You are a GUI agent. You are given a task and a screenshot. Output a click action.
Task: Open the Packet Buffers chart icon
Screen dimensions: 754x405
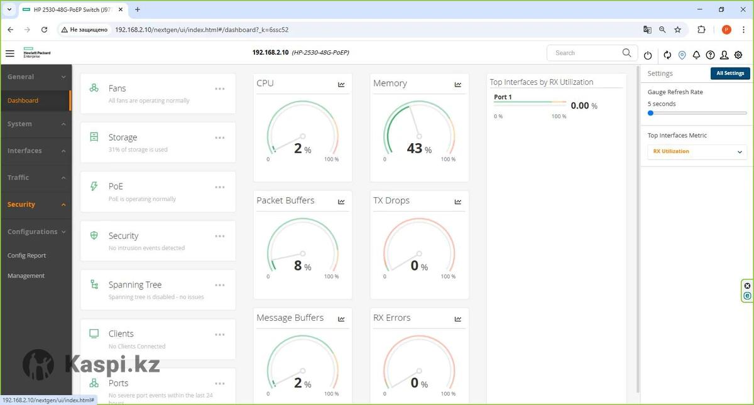[341, 202]
